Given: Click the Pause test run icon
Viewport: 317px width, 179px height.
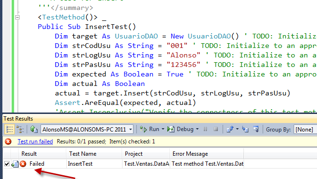Looking at the screenshot, I should 205,129.
